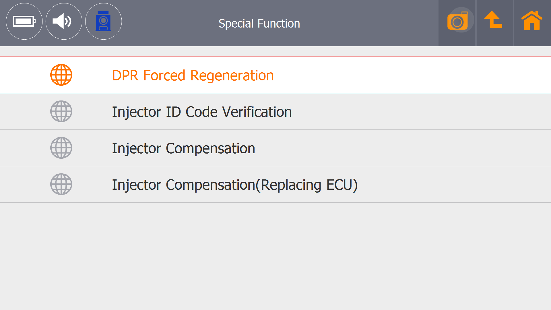This screenshot has width=551, height=310.
Task: Click the blank area below the function list
Action: (275, 255)
